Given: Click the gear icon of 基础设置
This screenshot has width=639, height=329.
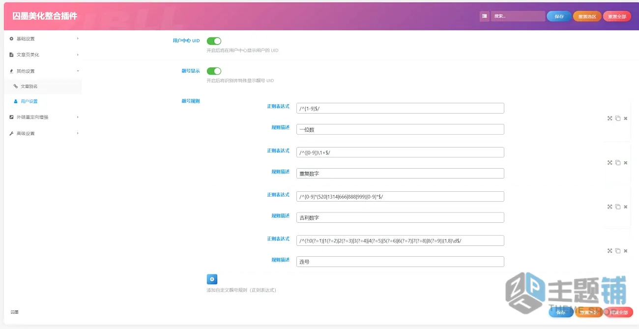Looking at the screenshot, I should (12, 39).
